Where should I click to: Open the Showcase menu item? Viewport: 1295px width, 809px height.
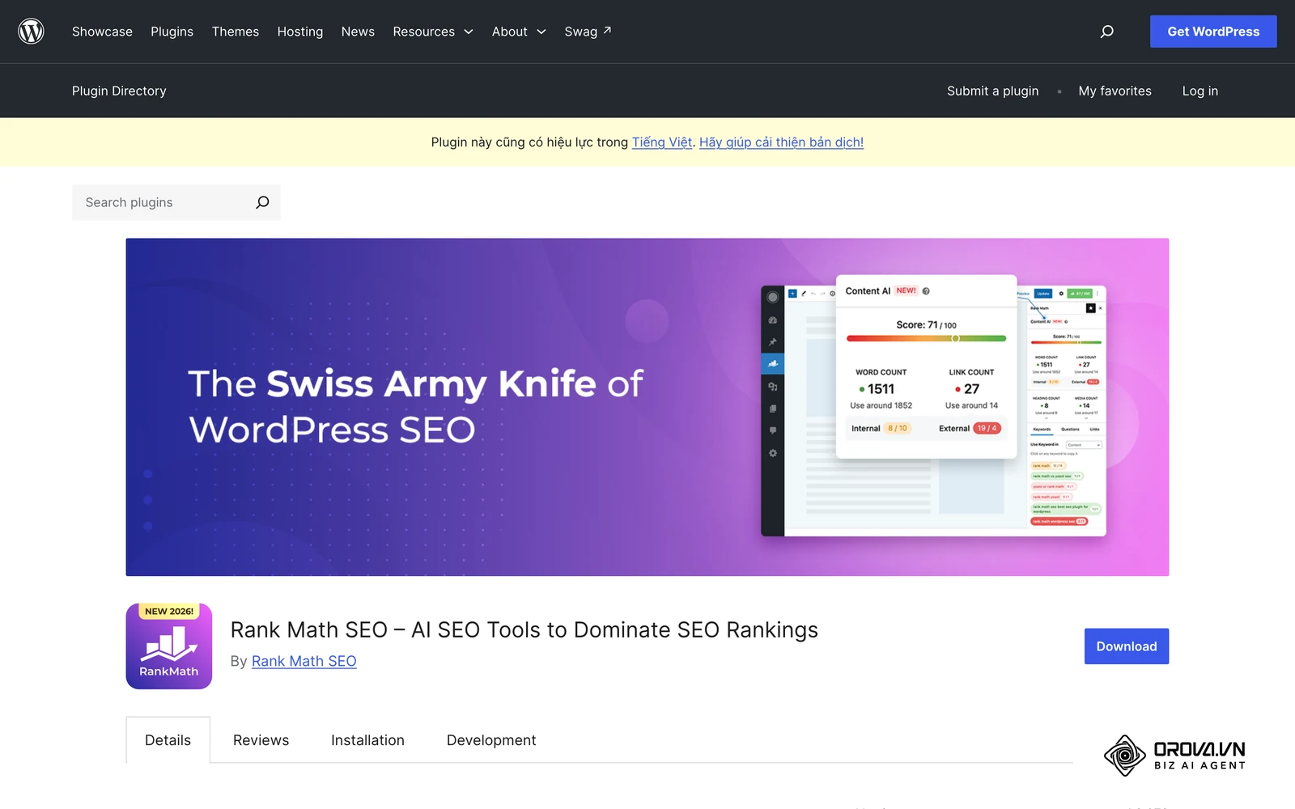click(x=102, y=32)
